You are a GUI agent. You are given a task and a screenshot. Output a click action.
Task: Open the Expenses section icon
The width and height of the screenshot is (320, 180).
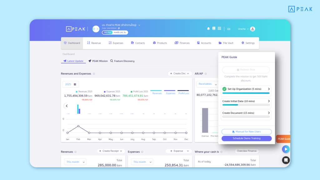(x=110, y=43)
